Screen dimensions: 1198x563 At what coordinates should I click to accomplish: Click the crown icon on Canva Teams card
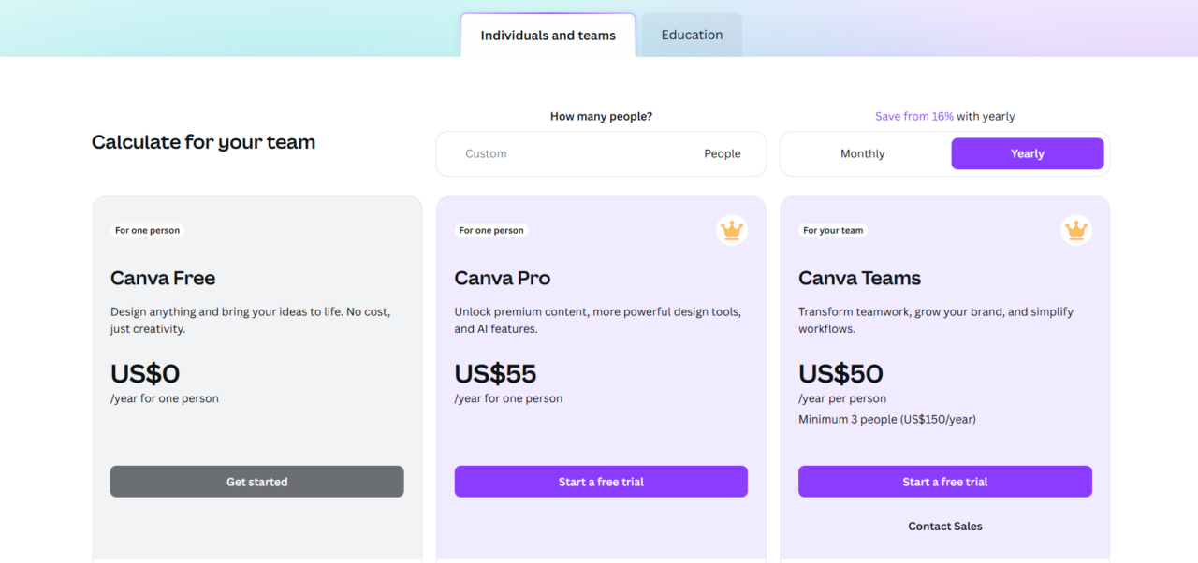pyautogui.click(x=1075, y=230)
